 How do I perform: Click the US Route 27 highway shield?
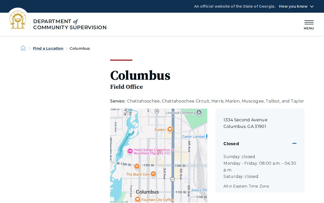(x=172, y=179)
